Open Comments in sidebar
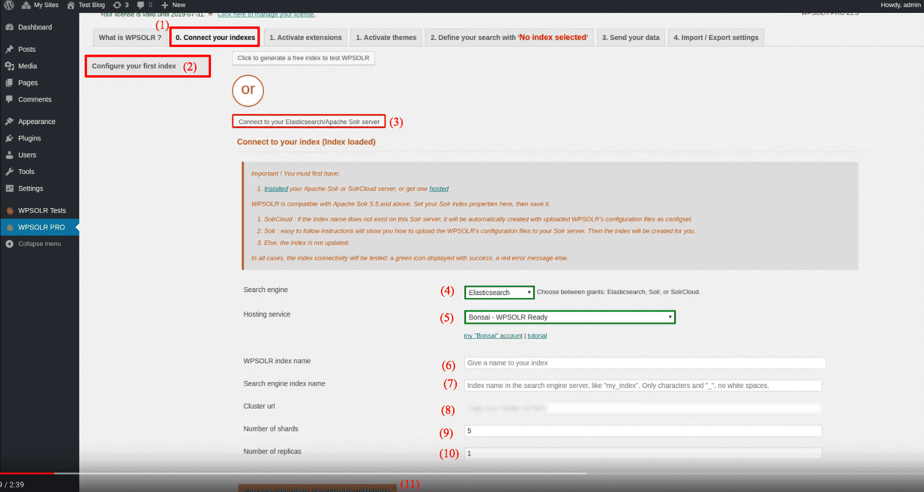This screenshot has width=924, height=492. 39,99
